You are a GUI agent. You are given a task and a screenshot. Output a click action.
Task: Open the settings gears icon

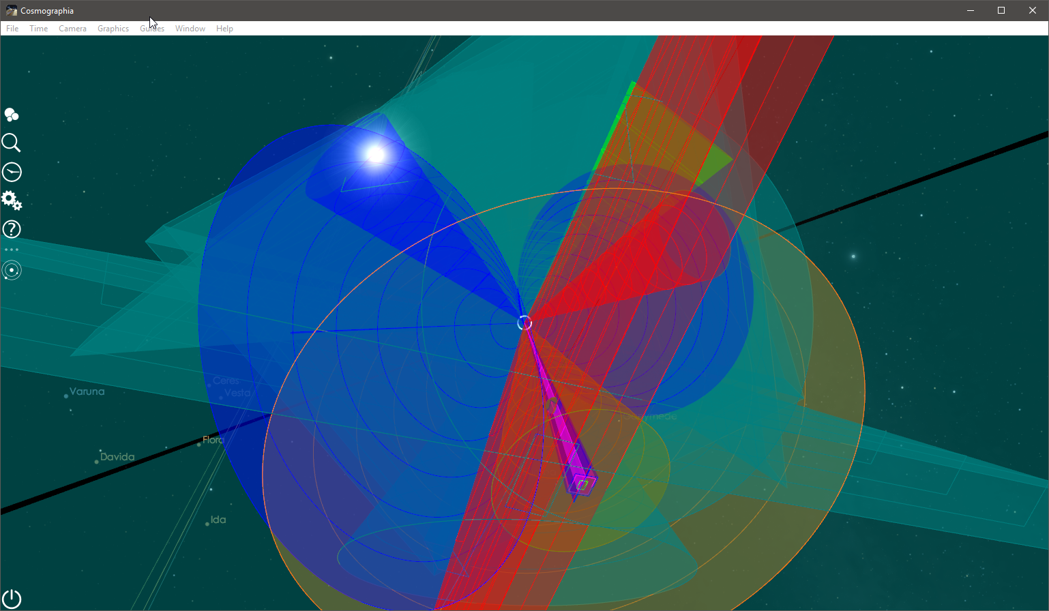click(x=12, y=200)
